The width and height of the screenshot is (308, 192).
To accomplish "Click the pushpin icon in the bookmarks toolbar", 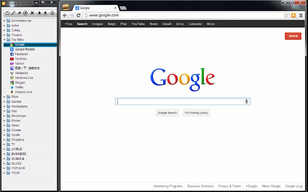I will click(x=19, y=13).
